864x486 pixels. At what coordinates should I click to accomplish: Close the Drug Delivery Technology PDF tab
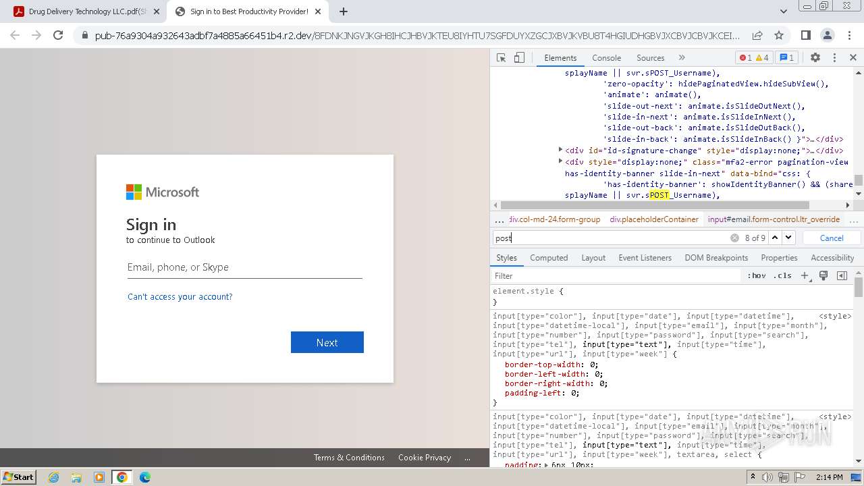157,11
